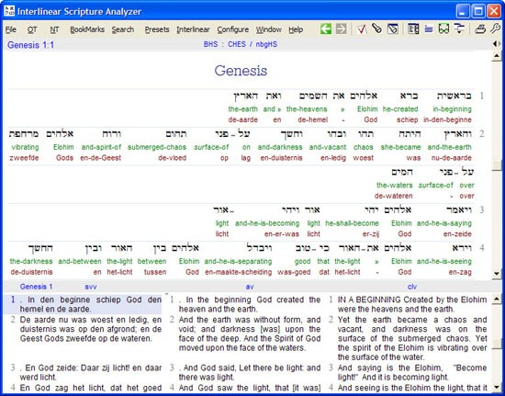Select the nbgHS gloss label

[266, 44]
